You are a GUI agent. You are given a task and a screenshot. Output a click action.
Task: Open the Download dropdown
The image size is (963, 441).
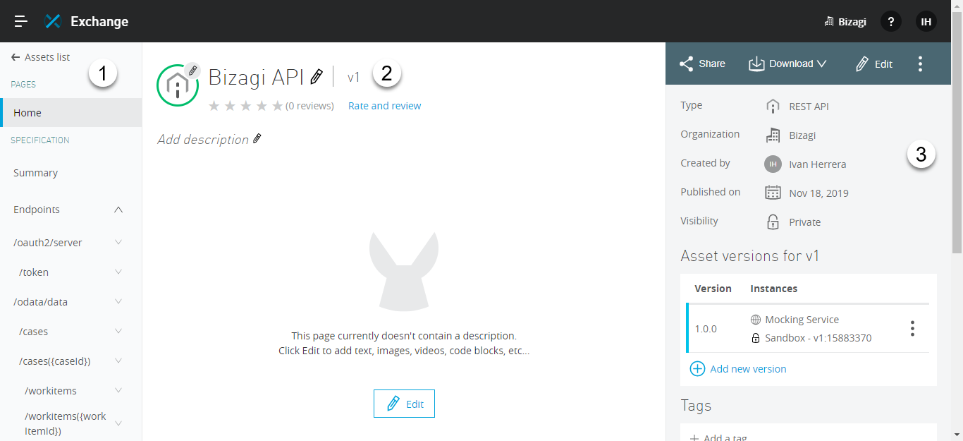[x=787, y=64]
